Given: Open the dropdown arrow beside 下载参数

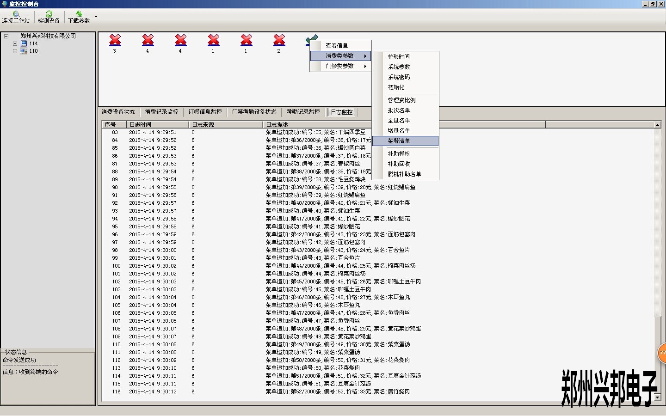Looking at the screenshot, I should click(96, 17).
